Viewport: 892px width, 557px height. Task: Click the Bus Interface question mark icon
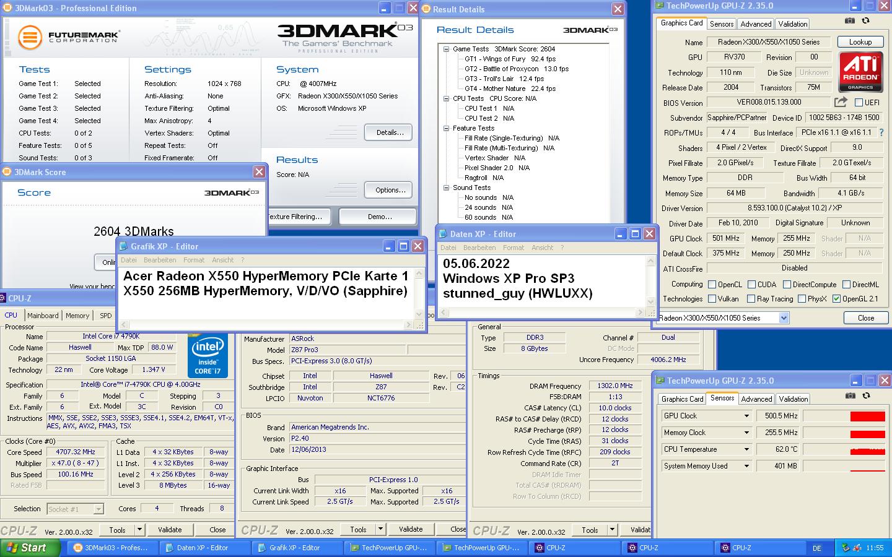881,132
